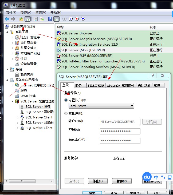Switch to the 高级 tab
This screenshot has width=173, height=195.
(x=158, y=86)
